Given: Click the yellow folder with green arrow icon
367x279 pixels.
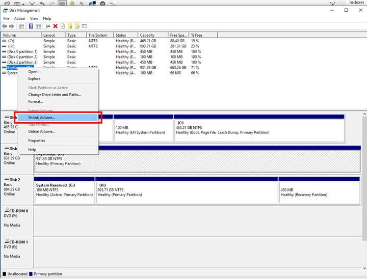Looking at the screenshot, I should pos(70,26).
